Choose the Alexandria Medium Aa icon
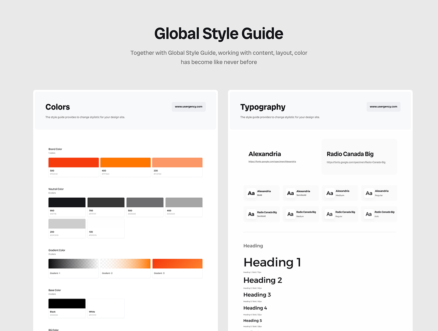The image size is (438, 331). tap(330, 193)
